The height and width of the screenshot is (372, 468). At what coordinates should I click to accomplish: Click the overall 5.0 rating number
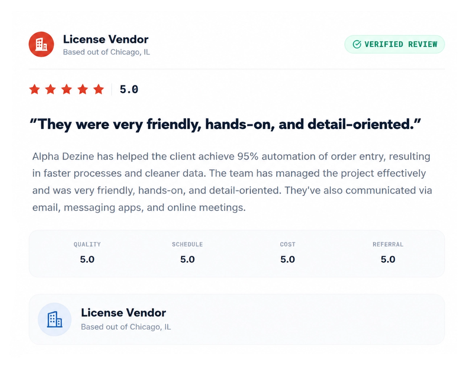129,90
